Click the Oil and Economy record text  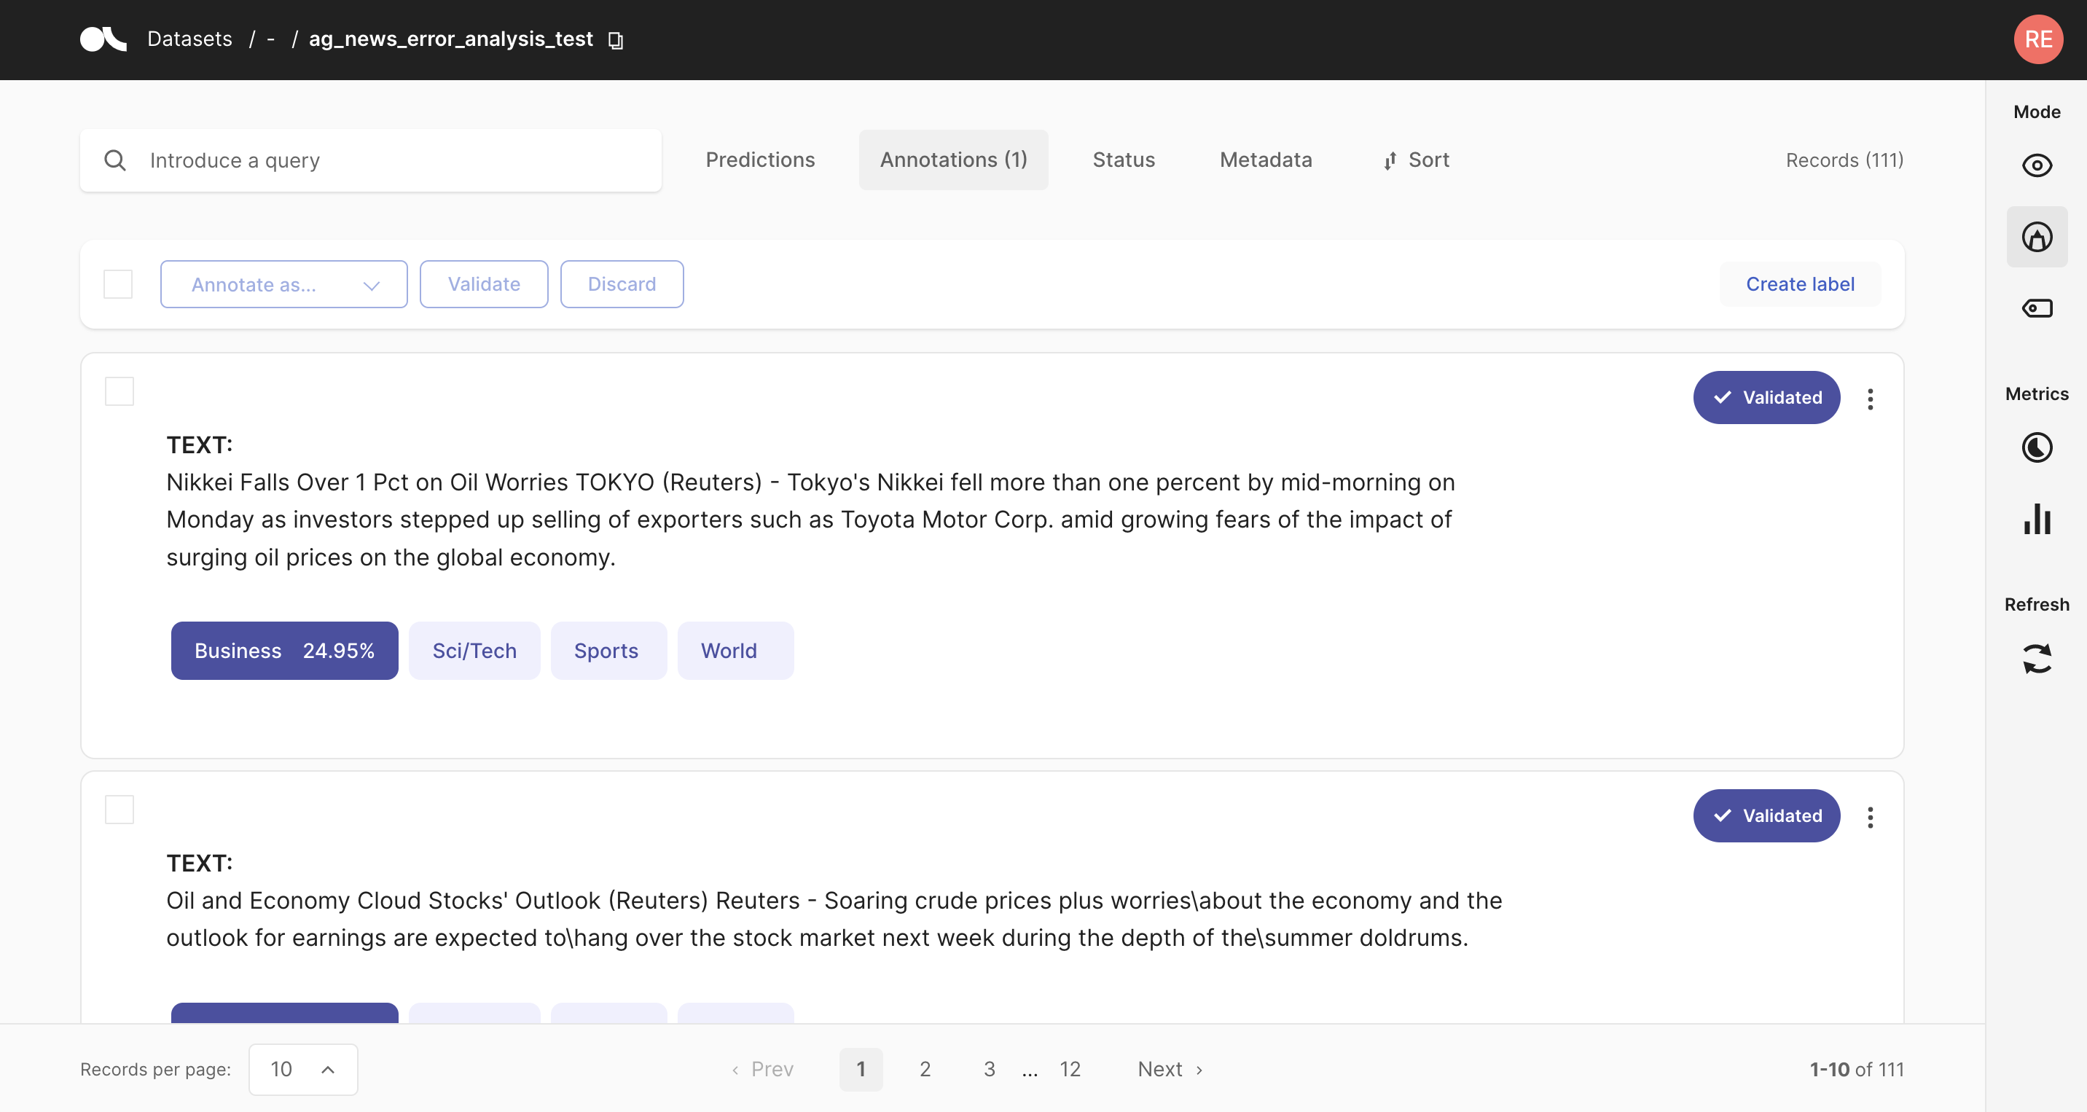tap(834, 919)
